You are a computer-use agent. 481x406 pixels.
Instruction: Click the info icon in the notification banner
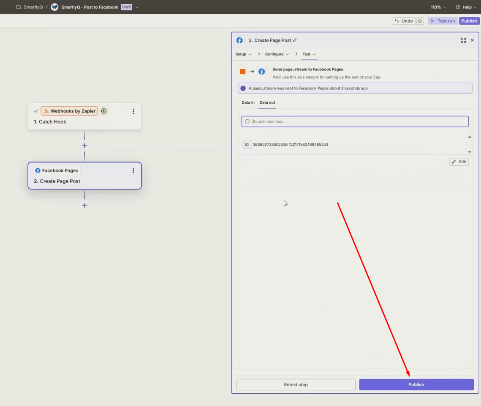click(243, 88)
